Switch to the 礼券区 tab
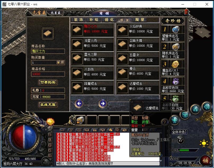This screenshot has width=214, height=168. pos(55,13)
